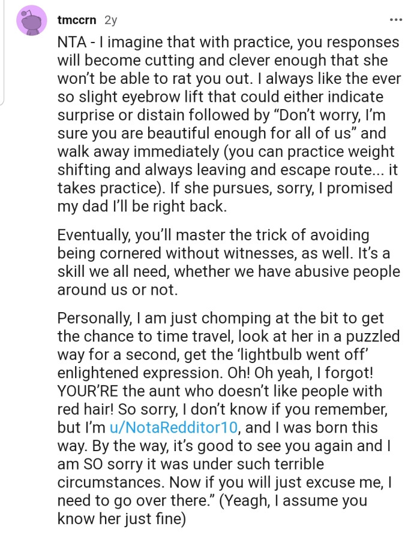420x535 pixels.
Task: Click tmccrn's purple avatar icon
Action: pyautogui.click(x=31, y=22)
